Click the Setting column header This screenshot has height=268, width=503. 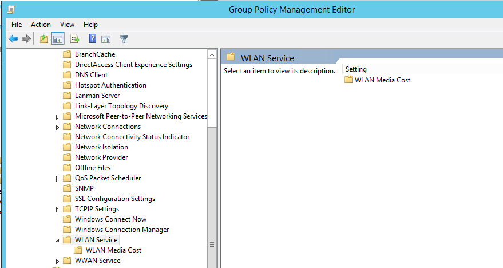pos(422,69)
